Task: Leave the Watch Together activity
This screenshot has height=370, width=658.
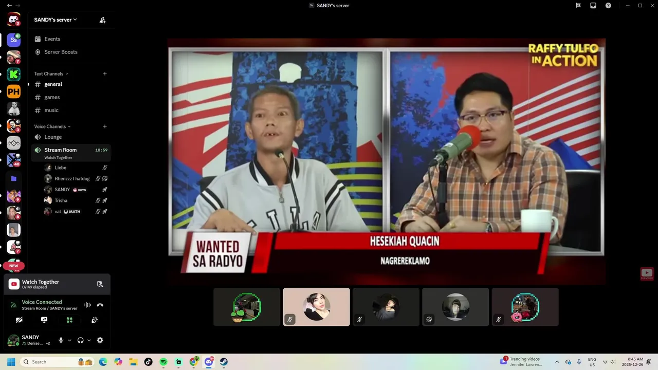Action: (100, 284)
